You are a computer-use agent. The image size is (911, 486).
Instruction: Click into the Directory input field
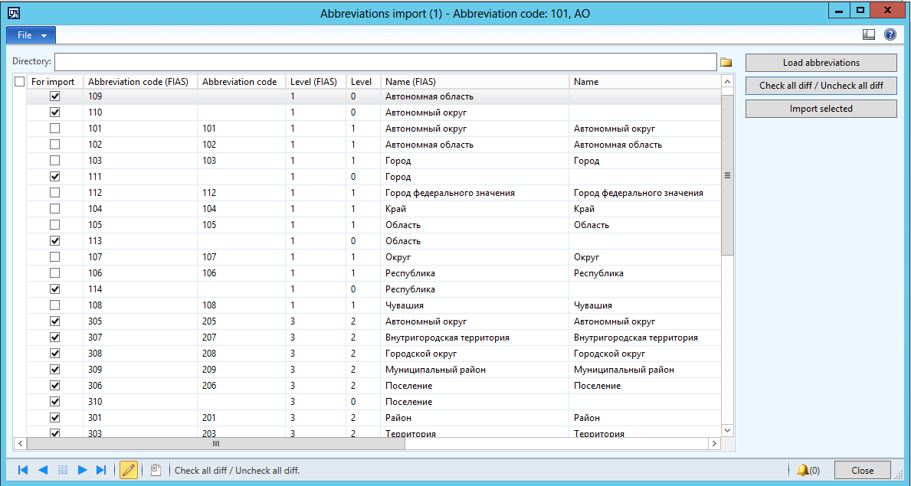pyautogui.click(x=386, y=61)
